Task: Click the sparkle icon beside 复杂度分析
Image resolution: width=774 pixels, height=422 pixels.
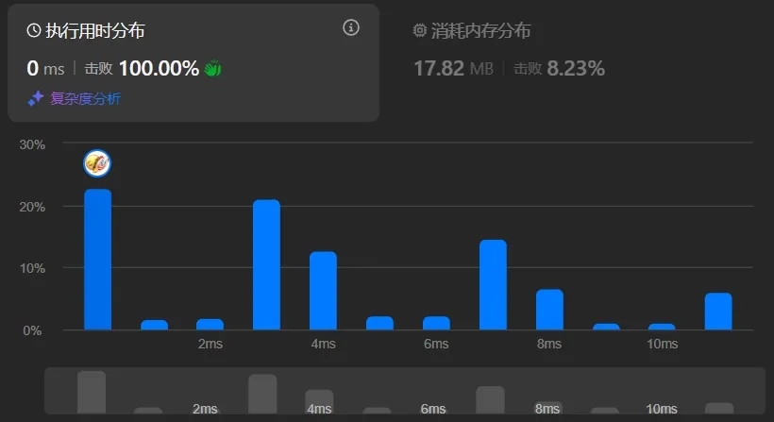Action: 36,98
